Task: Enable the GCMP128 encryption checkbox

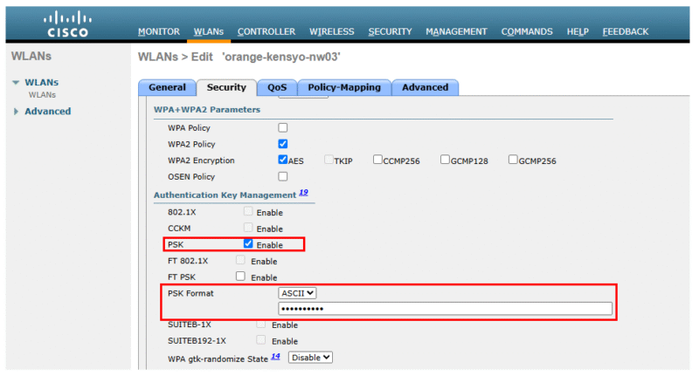Action: tap(445, 160)
